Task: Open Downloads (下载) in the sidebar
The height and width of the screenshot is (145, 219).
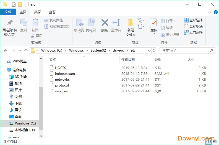Action: coord(15,103)
